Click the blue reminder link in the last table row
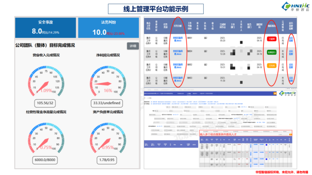Viewport: 312px width, 175px height. pyautogui.click(x=291, y=79)
